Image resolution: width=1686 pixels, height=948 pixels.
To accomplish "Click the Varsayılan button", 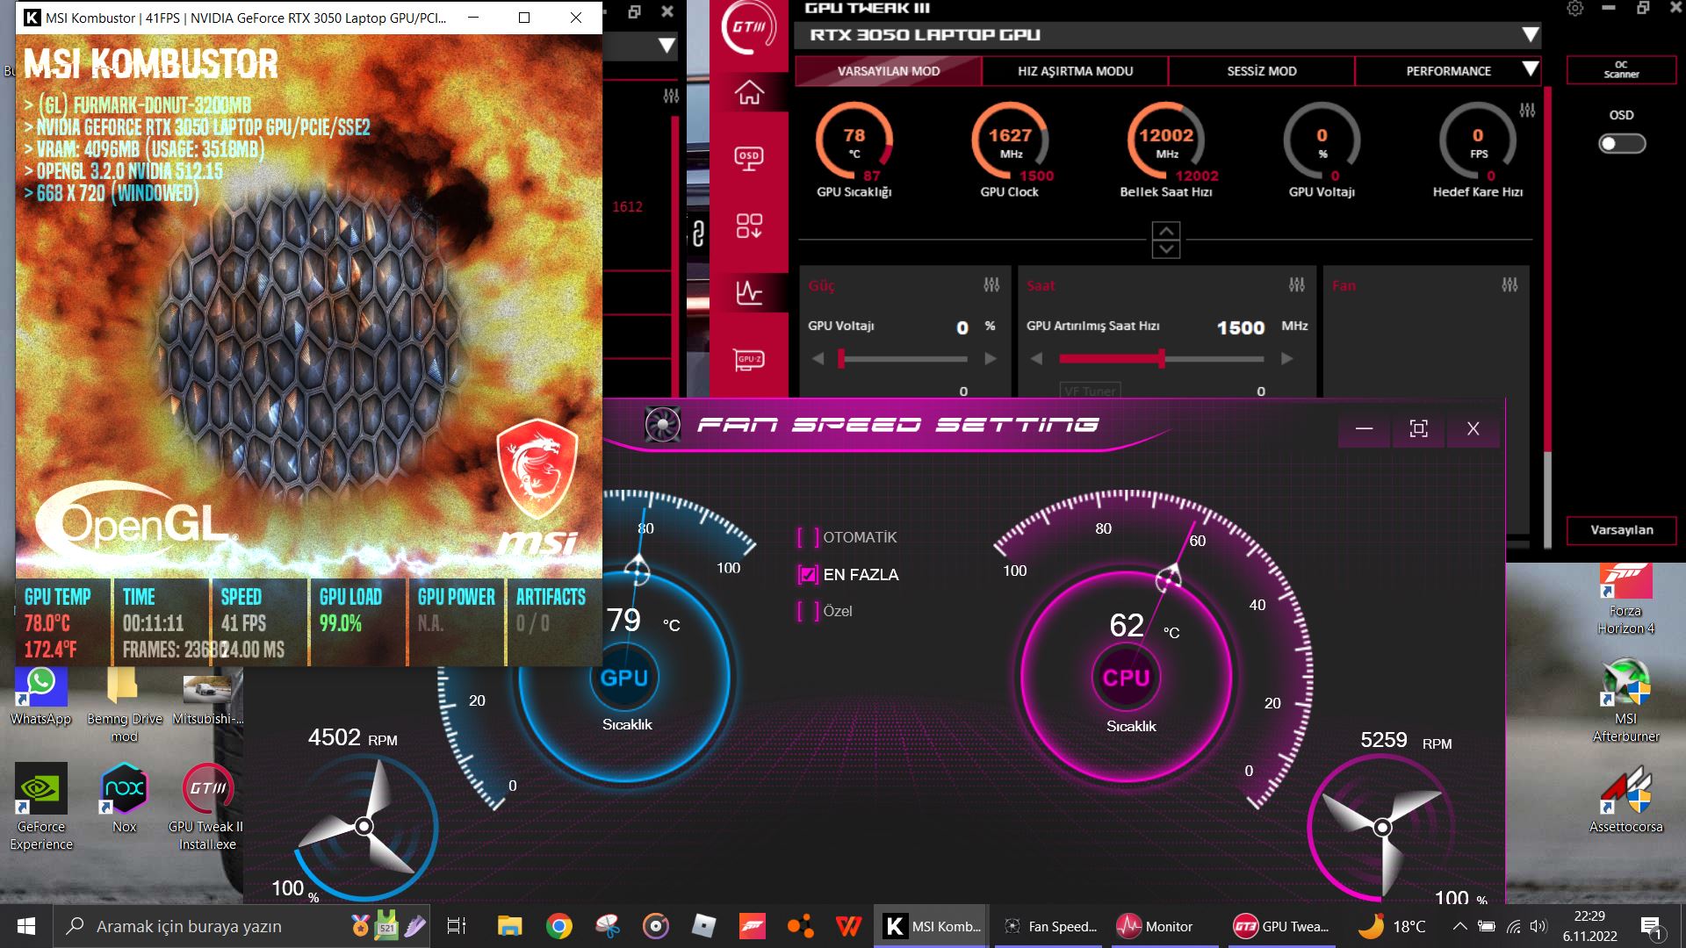I will [1621, 530].
